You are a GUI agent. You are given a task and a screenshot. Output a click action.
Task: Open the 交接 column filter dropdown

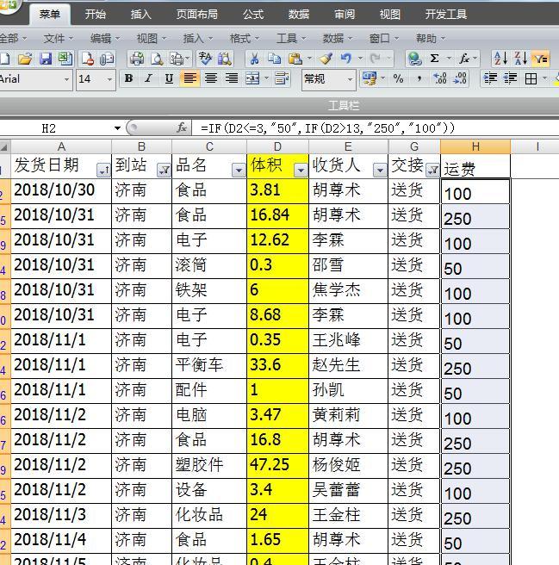click(x=432, y=170)
